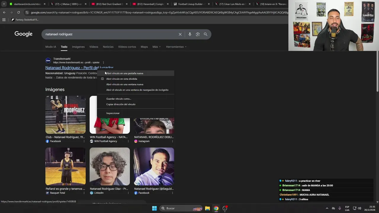Switch to the Maps search tab
This screenshot has width=379, height=213.
point(144,47)
